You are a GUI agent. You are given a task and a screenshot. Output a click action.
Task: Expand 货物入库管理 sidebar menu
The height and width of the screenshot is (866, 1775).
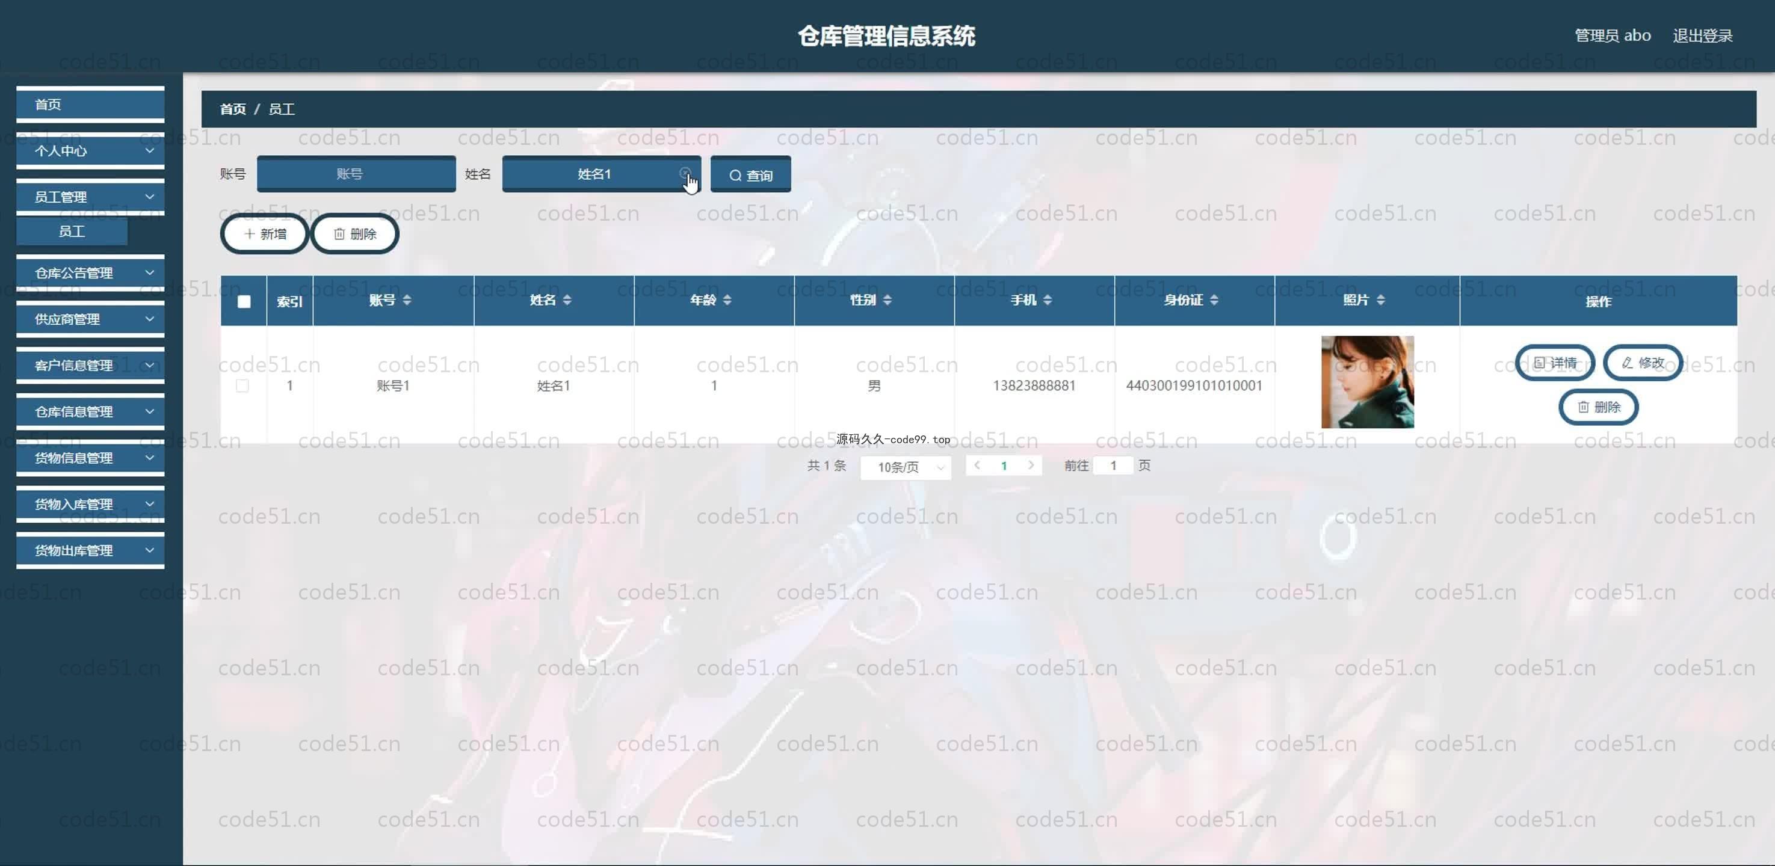click(90, 505)
